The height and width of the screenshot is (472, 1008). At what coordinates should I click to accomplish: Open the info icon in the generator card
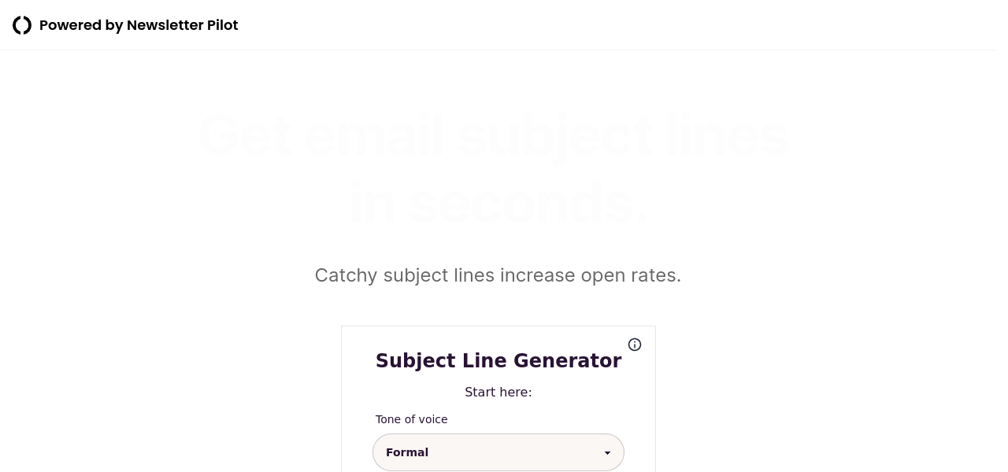point(635,345)
